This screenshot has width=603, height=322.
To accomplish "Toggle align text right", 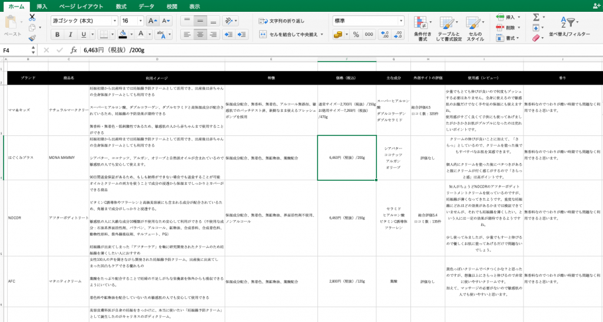I will tap(213, 35).
